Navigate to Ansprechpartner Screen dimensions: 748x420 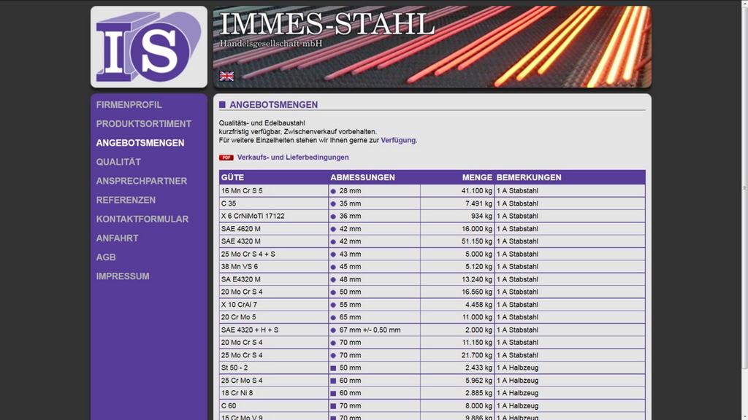pyautogui.click(x=142, y=181)
